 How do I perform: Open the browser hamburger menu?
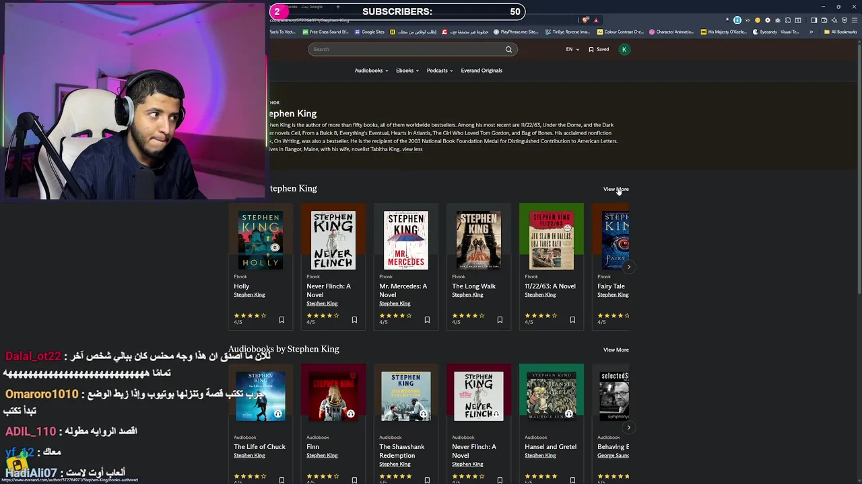tap(855, 20)
